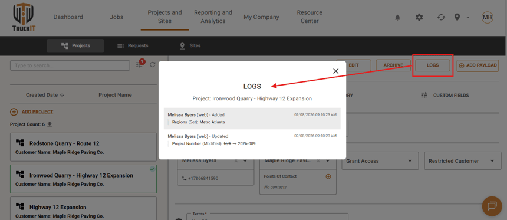This screenshot has width=507, height=220.
Task: Select the Redstone Quarry - Route 12 project
Action: [83, 147]
